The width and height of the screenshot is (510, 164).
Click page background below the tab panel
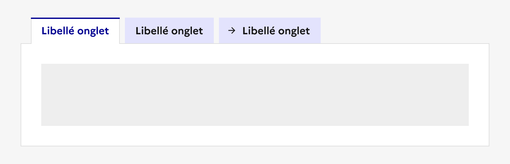[255, 155]
